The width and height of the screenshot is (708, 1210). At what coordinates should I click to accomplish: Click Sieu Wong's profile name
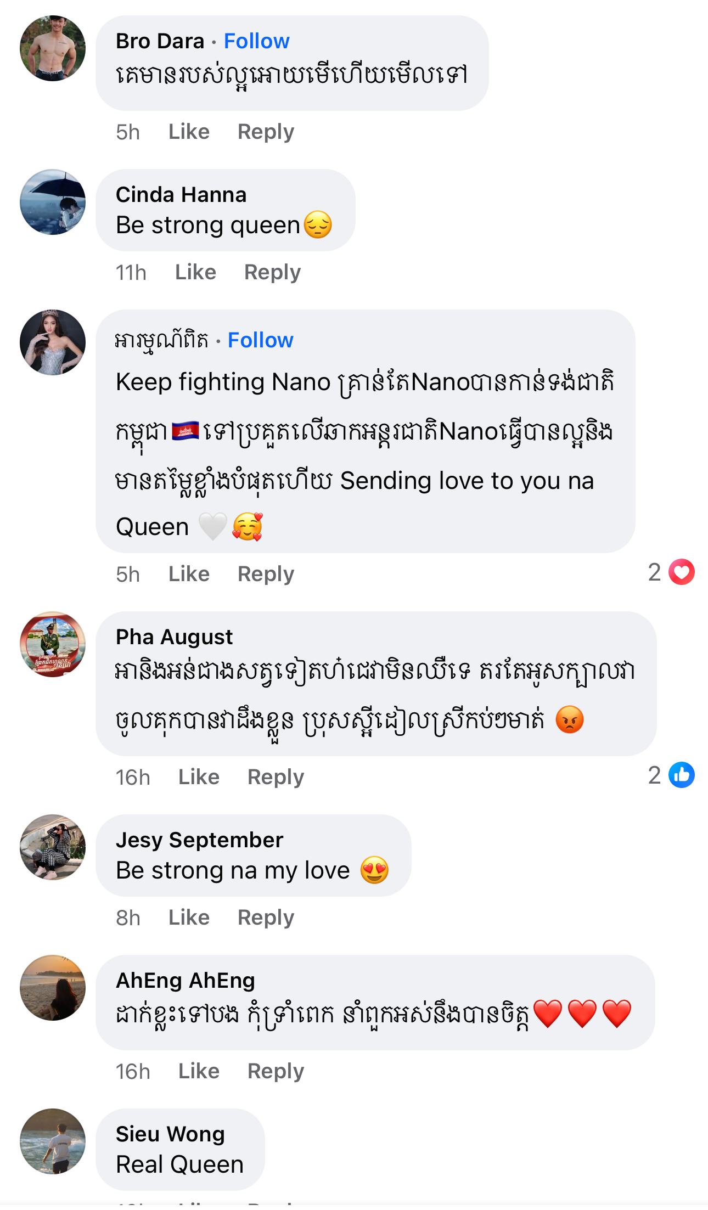(170, 1134)
